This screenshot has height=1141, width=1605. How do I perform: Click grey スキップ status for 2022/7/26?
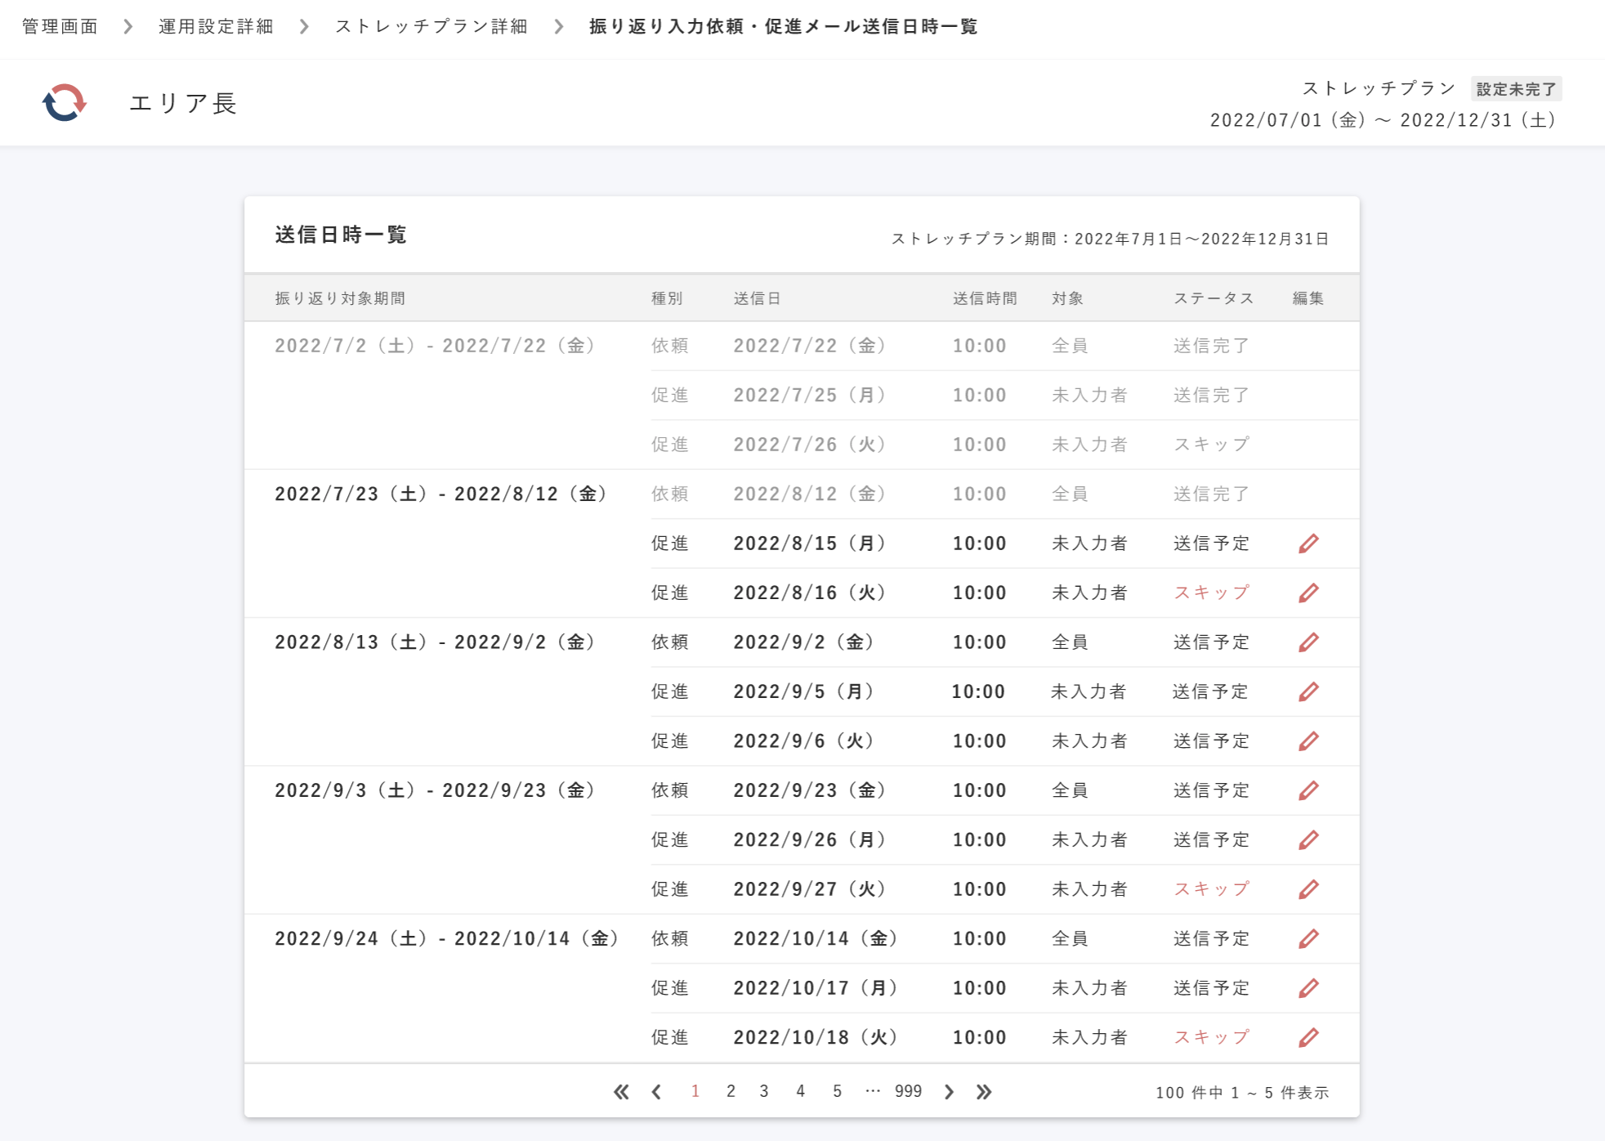tap(1212, 445)
